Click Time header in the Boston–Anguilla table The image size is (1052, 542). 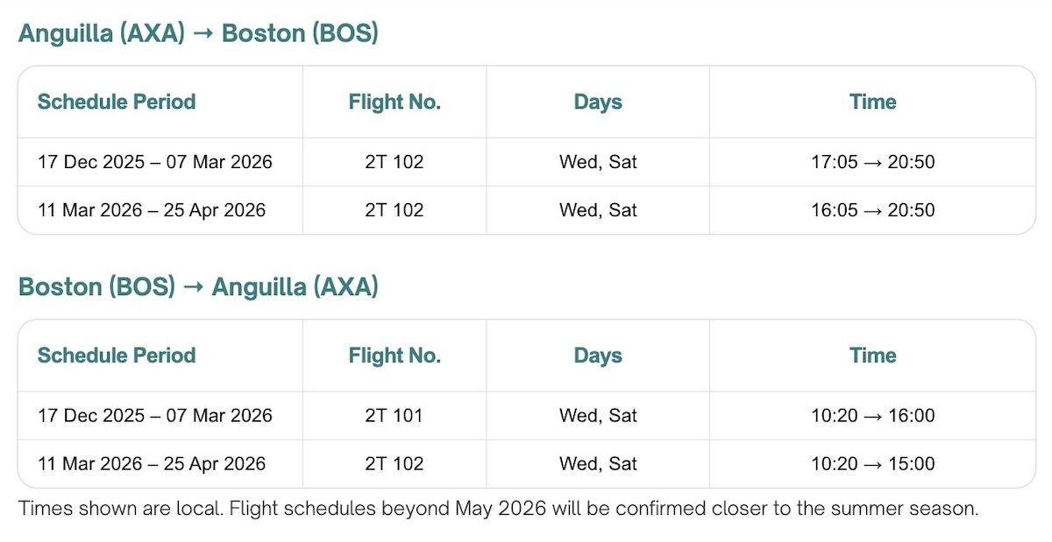(x=872, y=355)
